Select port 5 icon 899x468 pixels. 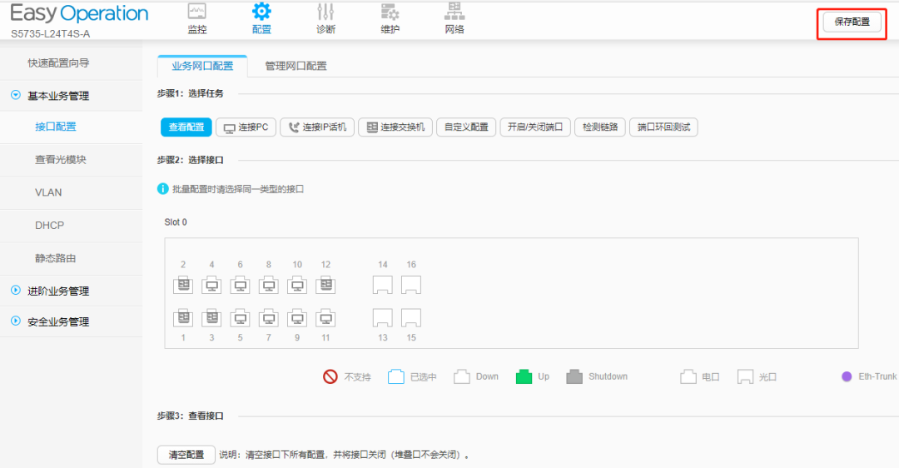coord(241,318)
